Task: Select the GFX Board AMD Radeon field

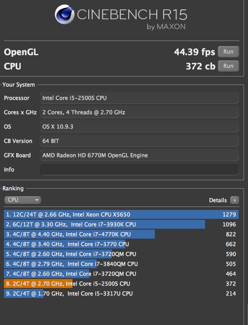Action: coord(139,155)
